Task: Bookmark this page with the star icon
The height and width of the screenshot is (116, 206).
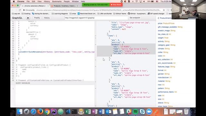Action: pyautogui.click(x=164, y=10)
